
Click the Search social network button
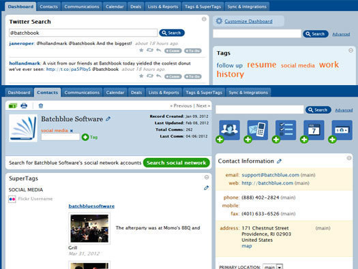pyautogui.click(x=177, y=163)
